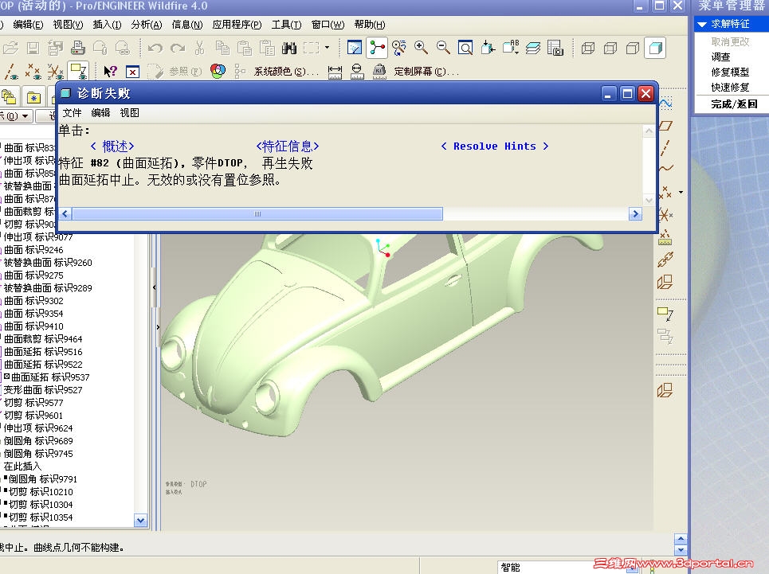Click the dialog horizontal scrollbar thumb
769x574 pixels.
257,214
